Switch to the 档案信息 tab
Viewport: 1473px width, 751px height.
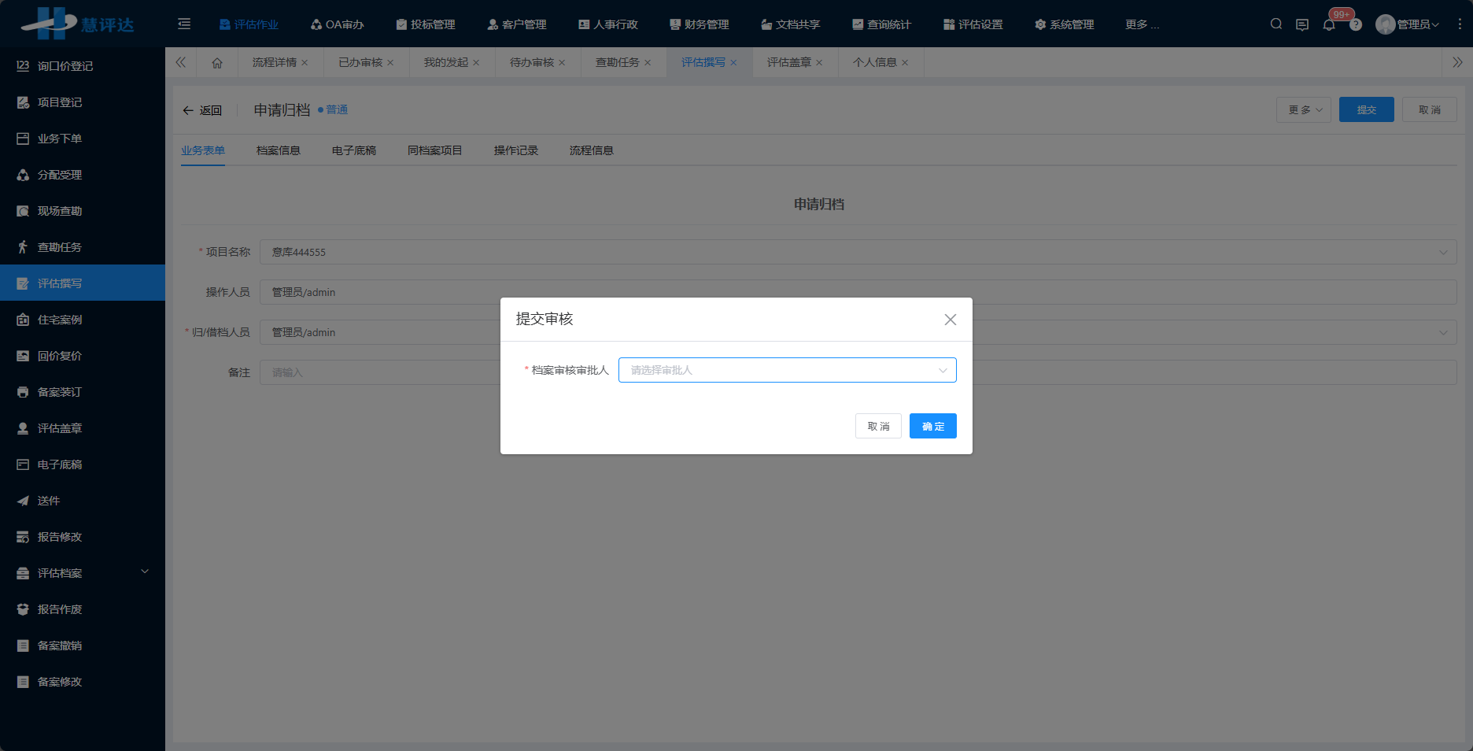coord(278,150)
